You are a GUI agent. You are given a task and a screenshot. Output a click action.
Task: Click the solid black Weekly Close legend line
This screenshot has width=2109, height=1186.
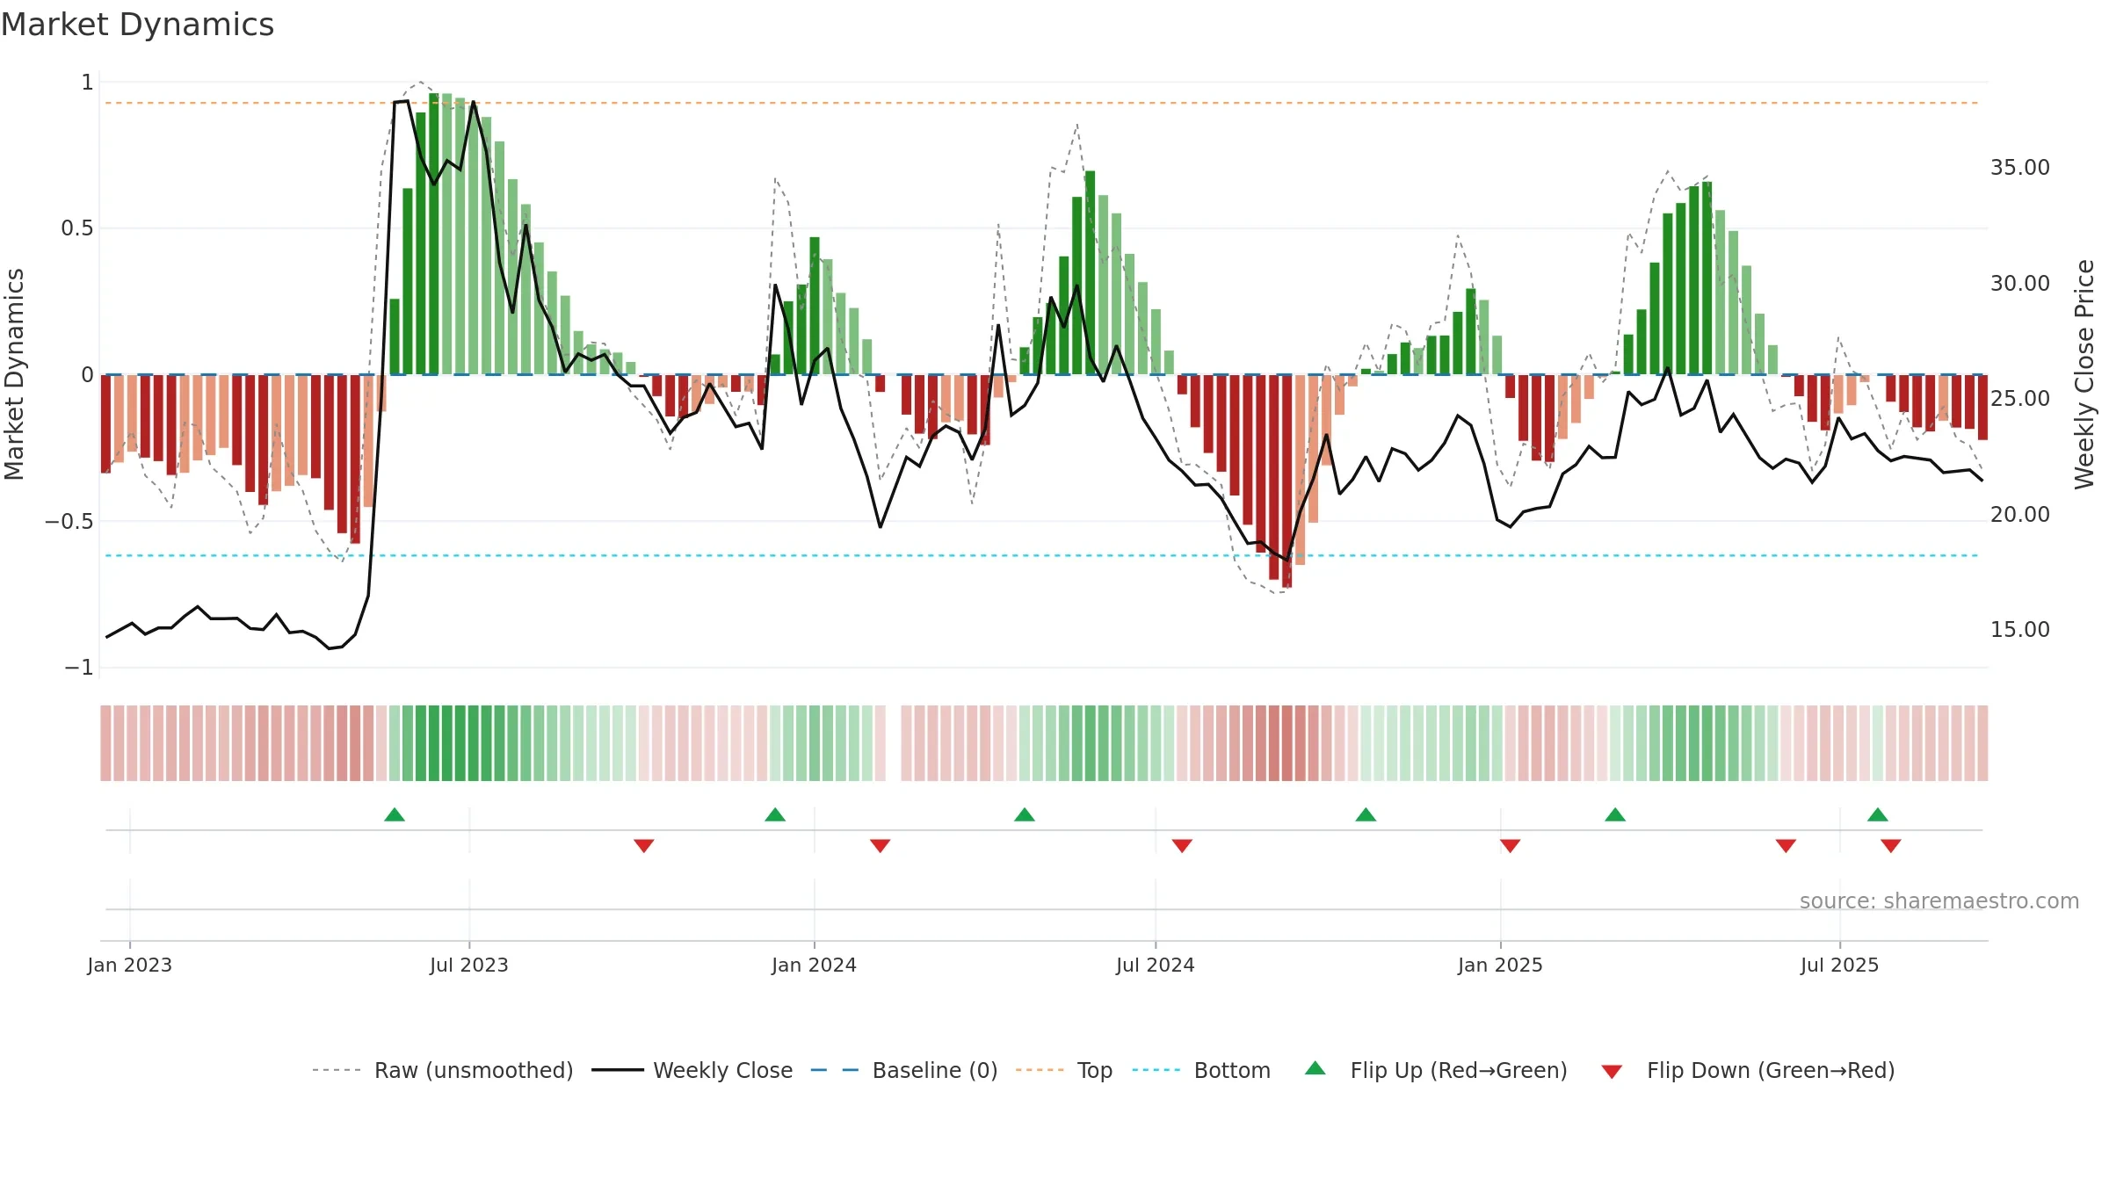(x=617, y=1070)
